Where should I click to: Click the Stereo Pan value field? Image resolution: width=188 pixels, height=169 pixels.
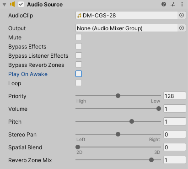175,134
